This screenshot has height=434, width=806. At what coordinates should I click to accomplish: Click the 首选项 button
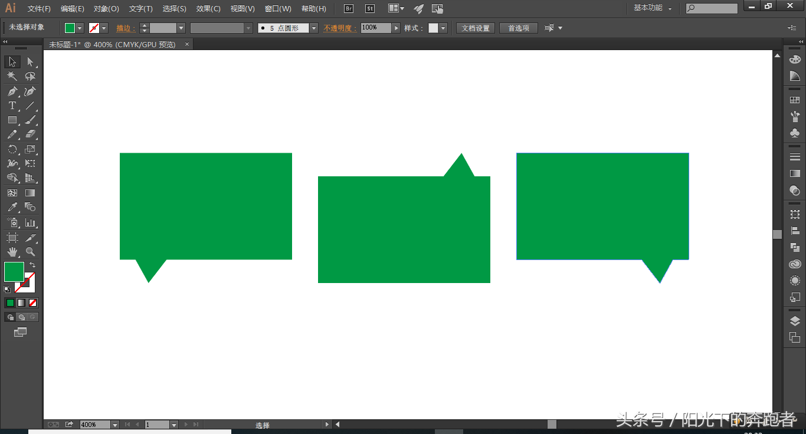[x=519, y=28]
